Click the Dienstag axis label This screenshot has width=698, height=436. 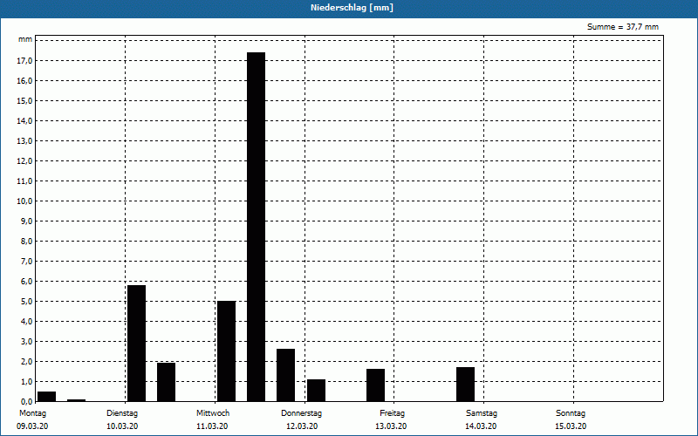point(122,413)
